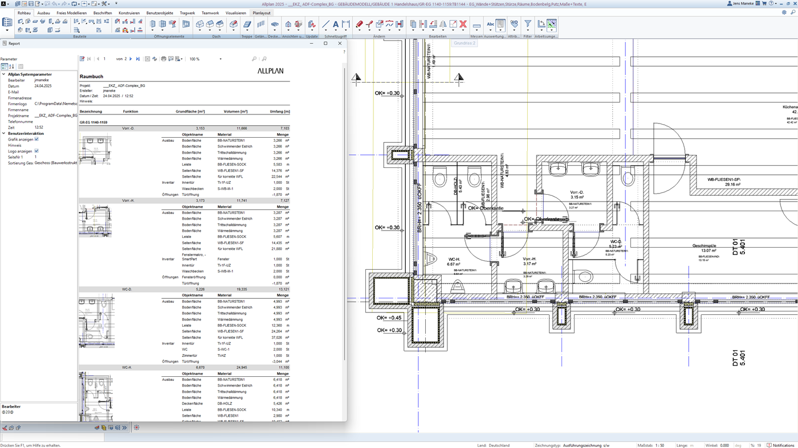Toggle the Logo anzeigen checkbox
The image size is (798, 448).
(x=36, y=151)
